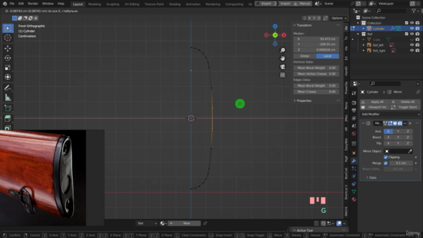423x238 pixels.
Task: Open the Output properties tab icon
Action: coord(354,110)
